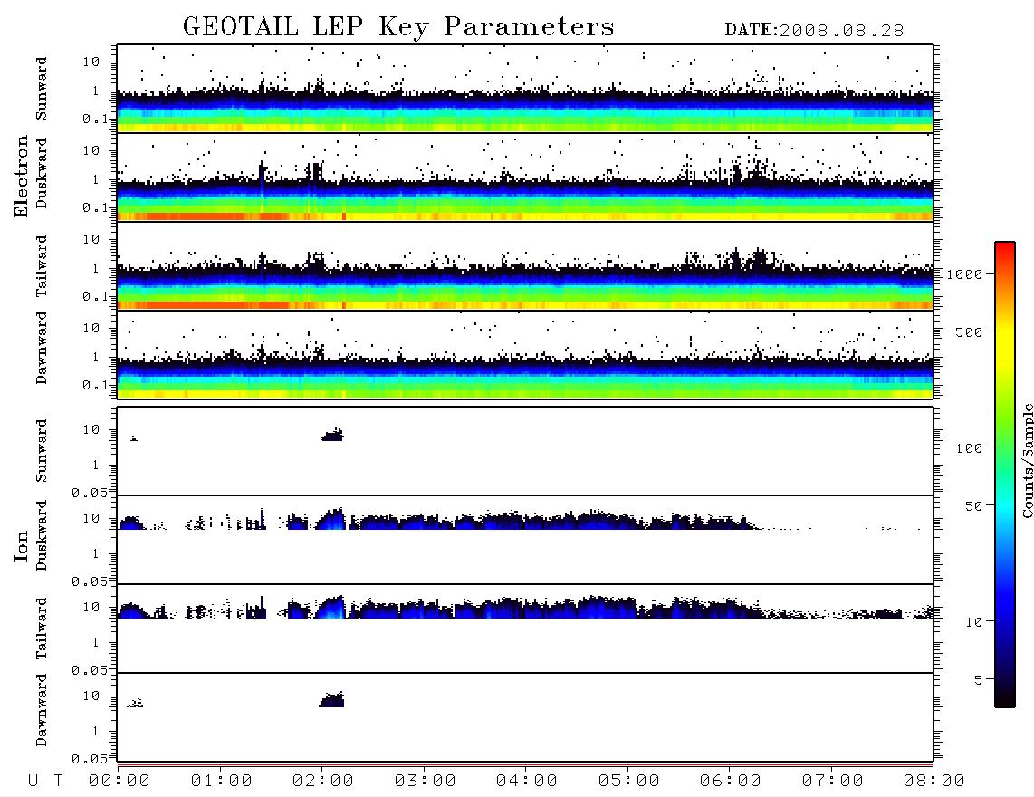Click the Electron 'Sunward' axis label
The height and width of the screenshot is (797, 1034).
pyautogui.click(x=42, y=89)
